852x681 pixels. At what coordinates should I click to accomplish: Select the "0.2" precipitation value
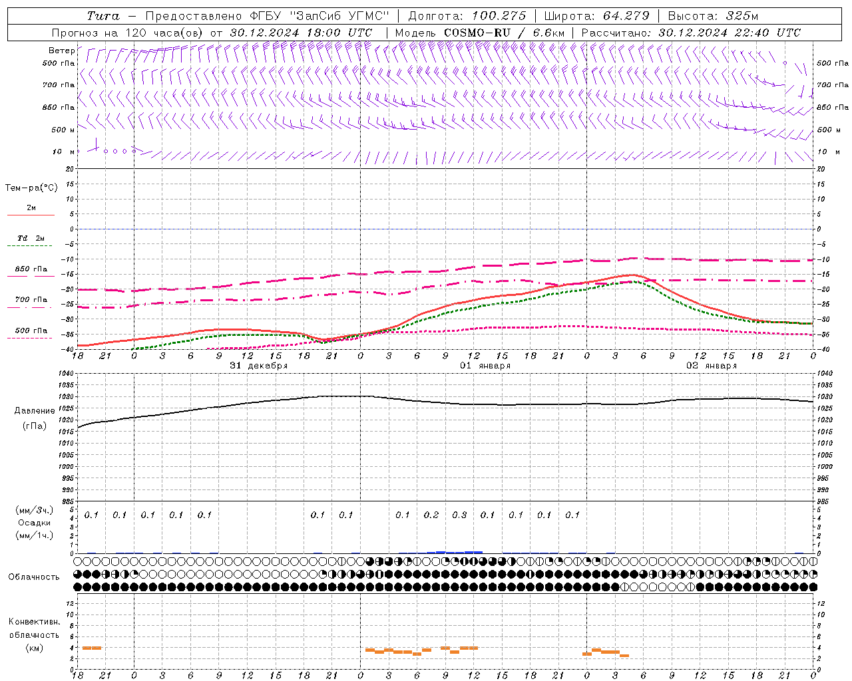coord(431,515)
